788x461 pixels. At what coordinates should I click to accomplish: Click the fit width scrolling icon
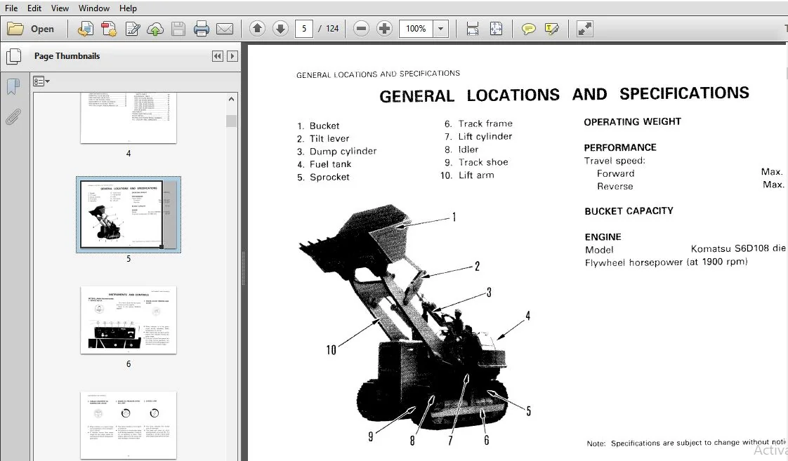coord(473,29)
